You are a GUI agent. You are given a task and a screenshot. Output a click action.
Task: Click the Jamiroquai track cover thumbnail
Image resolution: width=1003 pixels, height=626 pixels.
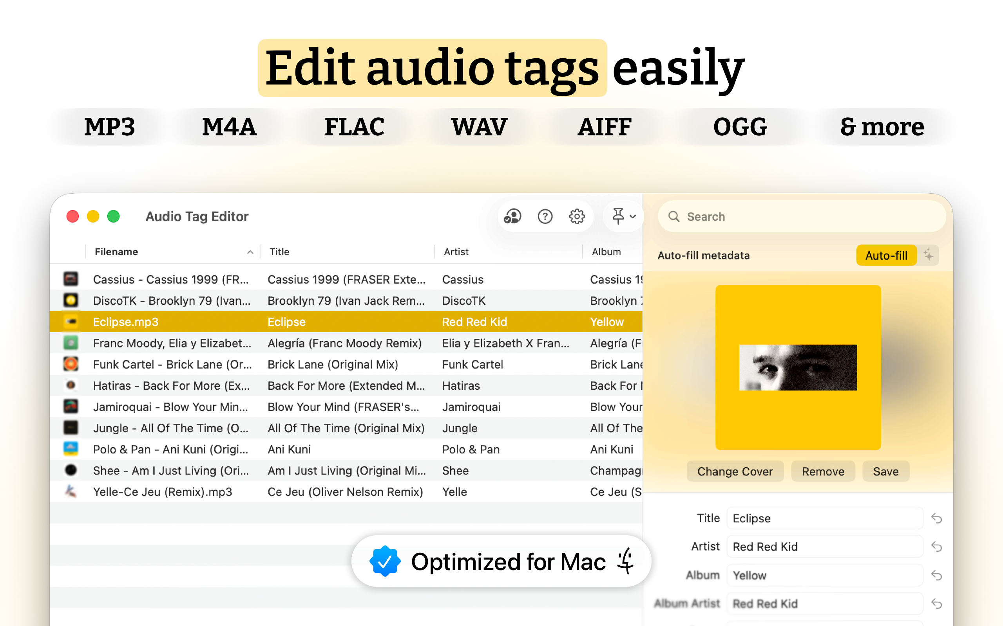pos(71,406)
